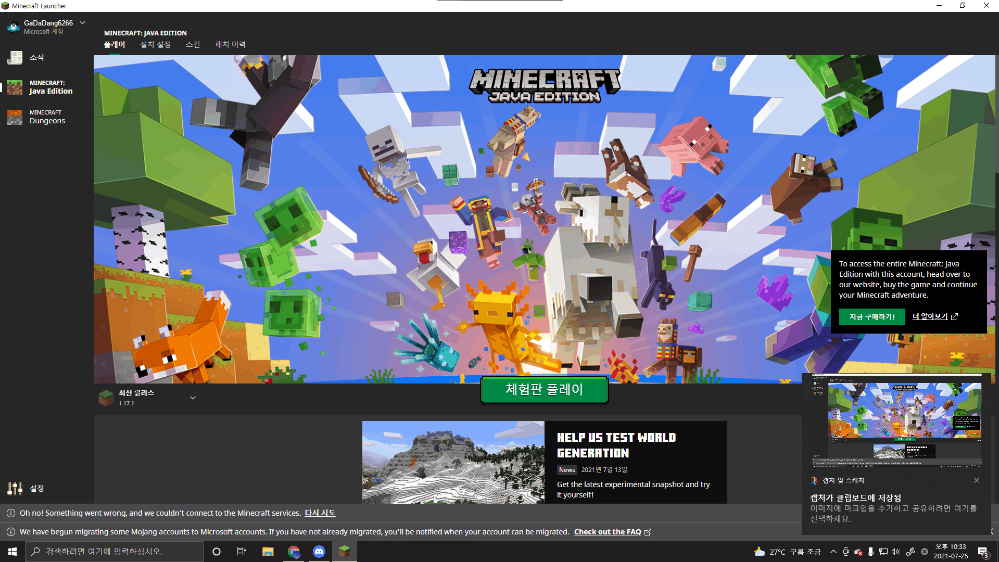
Task: Click the Meet Now camera tray icon
Action: tap(846, 552)
